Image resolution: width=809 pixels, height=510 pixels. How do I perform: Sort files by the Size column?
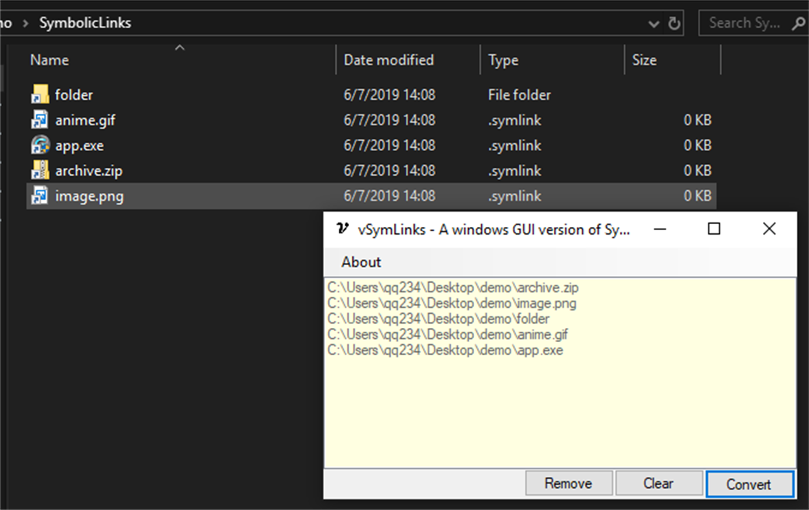point(644,60)
